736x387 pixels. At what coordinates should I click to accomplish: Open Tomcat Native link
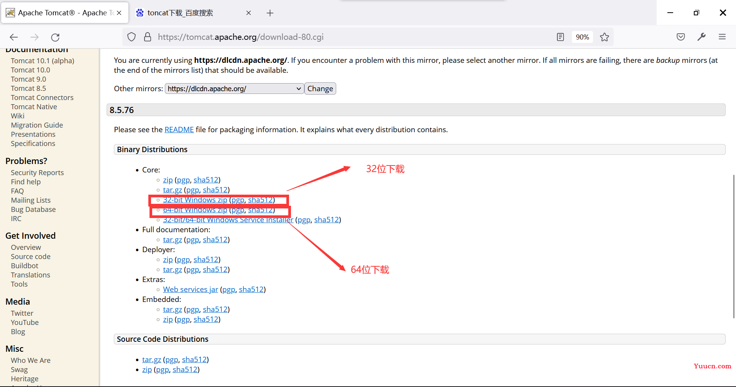click(34, 107)
